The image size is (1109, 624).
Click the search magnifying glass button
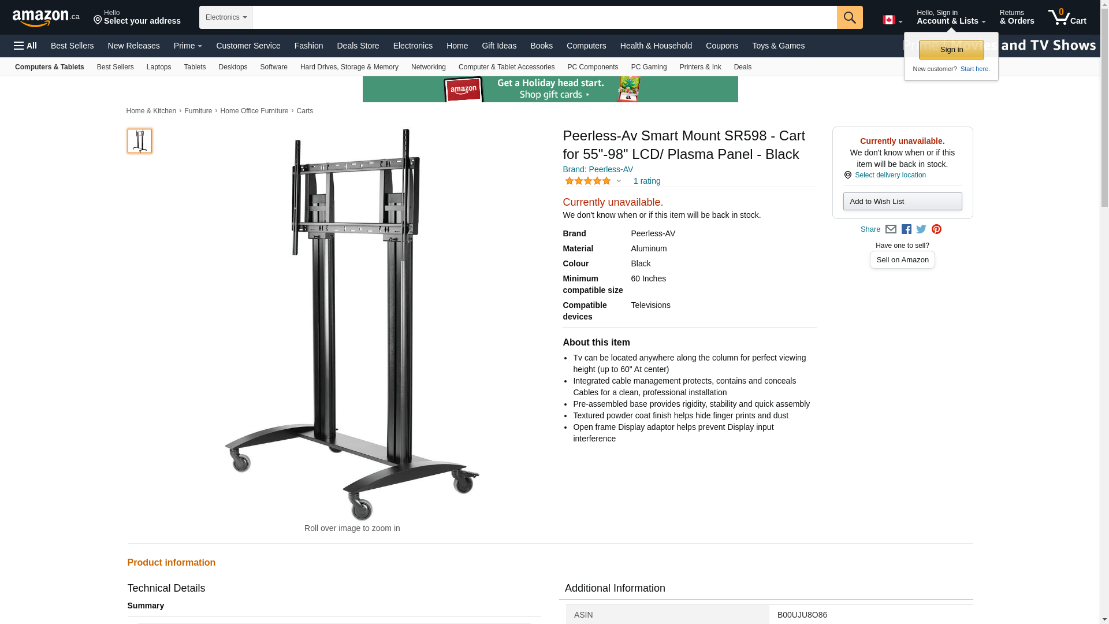(x=850, y=17)
